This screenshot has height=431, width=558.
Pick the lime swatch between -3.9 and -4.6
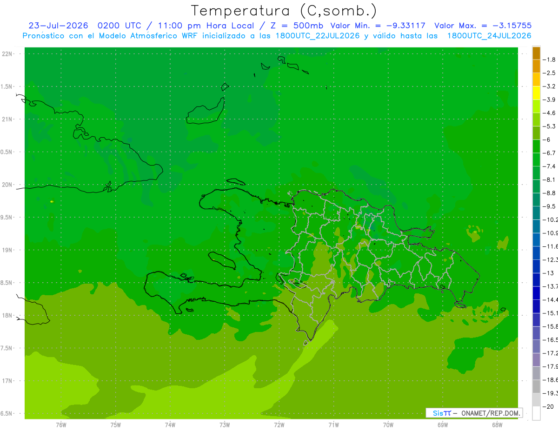[536, 106]
